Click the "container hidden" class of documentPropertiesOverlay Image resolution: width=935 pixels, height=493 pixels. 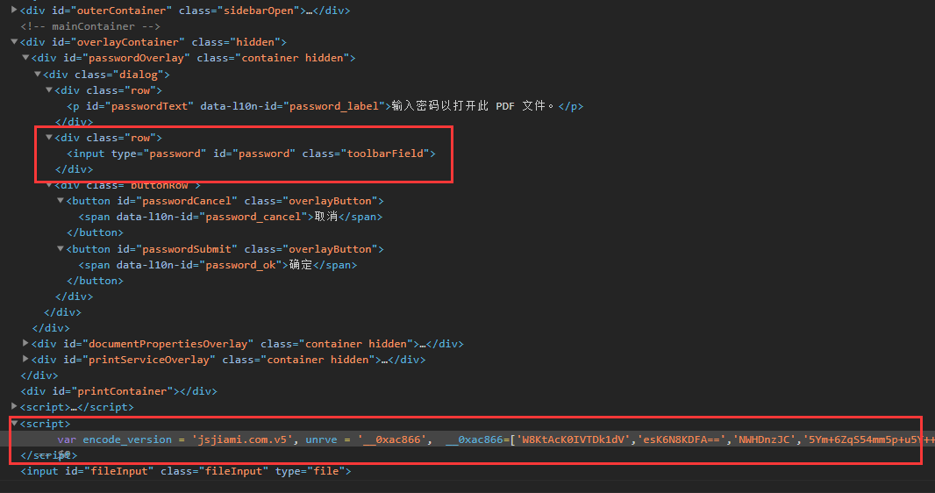(x=356, y=343)
